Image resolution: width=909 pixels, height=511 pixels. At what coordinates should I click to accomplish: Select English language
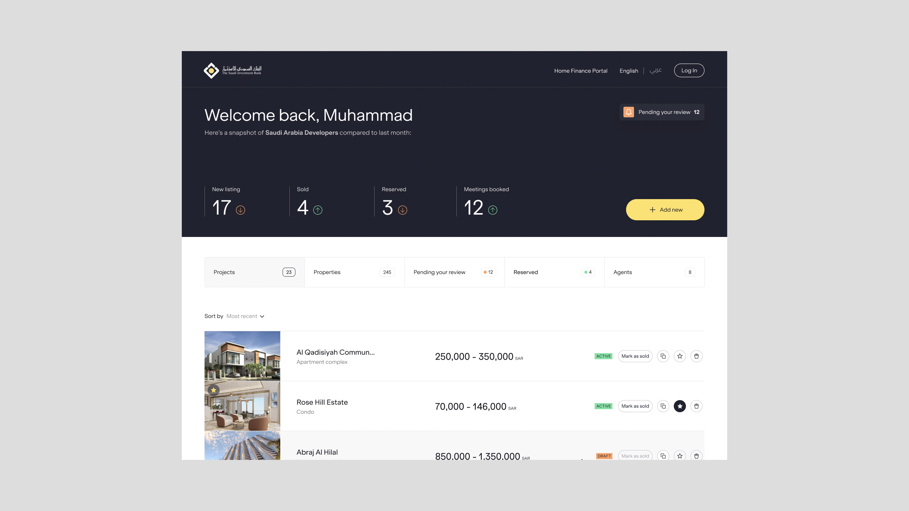[x=629, y=71]
